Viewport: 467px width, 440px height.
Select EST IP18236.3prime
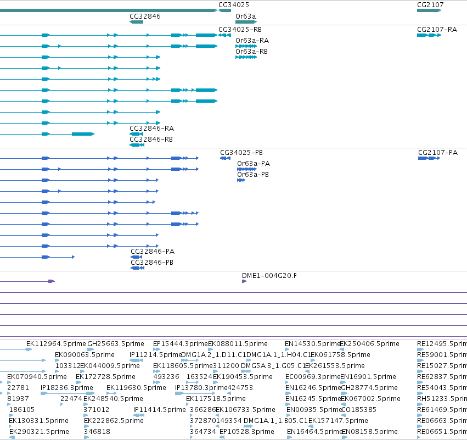coord(67,388)
